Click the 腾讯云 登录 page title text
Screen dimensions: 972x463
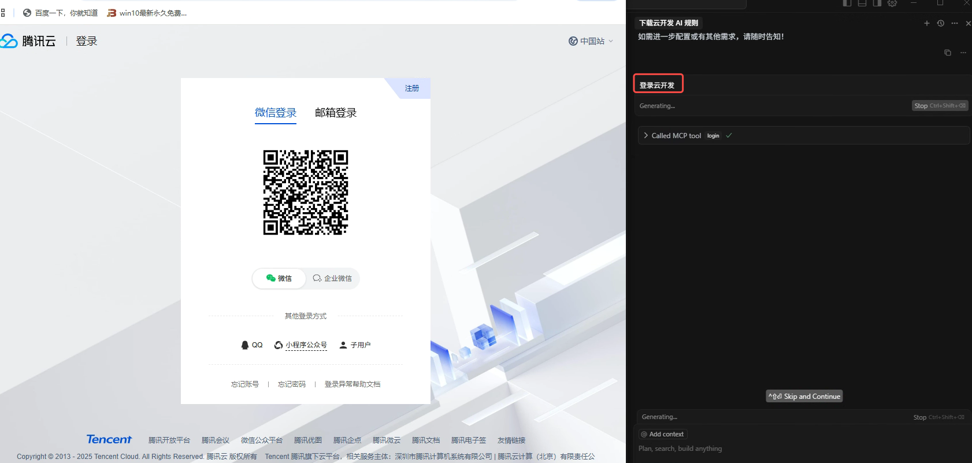click(87, 41)
